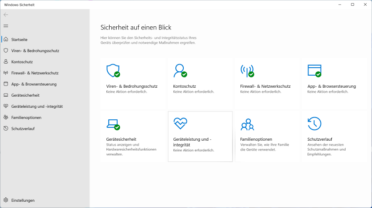Click the large family icon on Familienoptionen tile

(247, 124)
